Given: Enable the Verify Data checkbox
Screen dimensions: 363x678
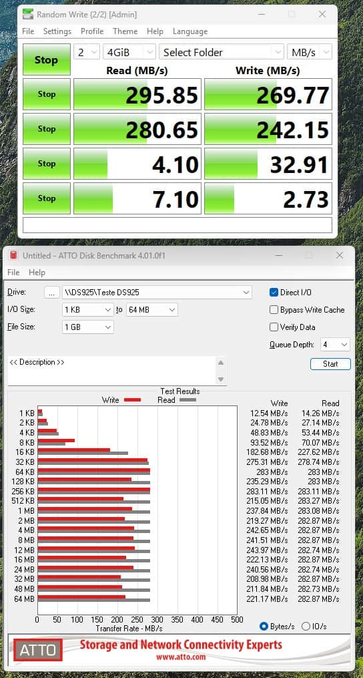Looking at the screenshot, I should point(274,327).
